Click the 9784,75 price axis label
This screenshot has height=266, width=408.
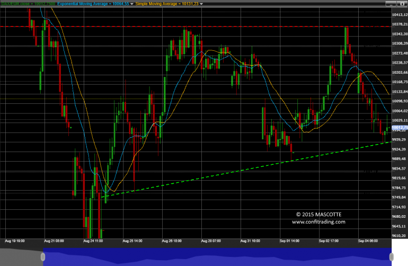pos(398,188)
